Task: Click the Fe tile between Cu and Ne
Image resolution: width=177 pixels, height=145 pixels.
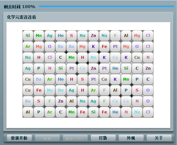Action: [x=39, y=90]
